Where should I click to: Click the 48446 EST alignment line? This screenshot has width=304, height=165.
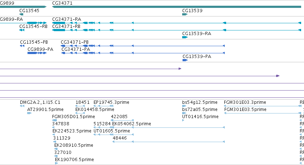tap(169, 142)
